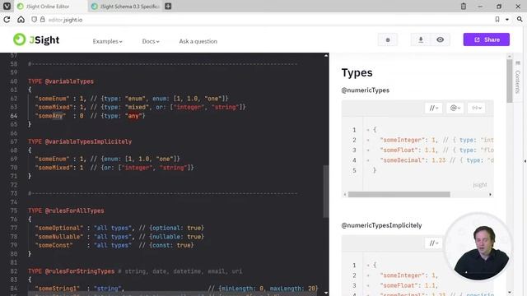527x296 pixels.
Task: Reload the page
Action: coord(7,20)
